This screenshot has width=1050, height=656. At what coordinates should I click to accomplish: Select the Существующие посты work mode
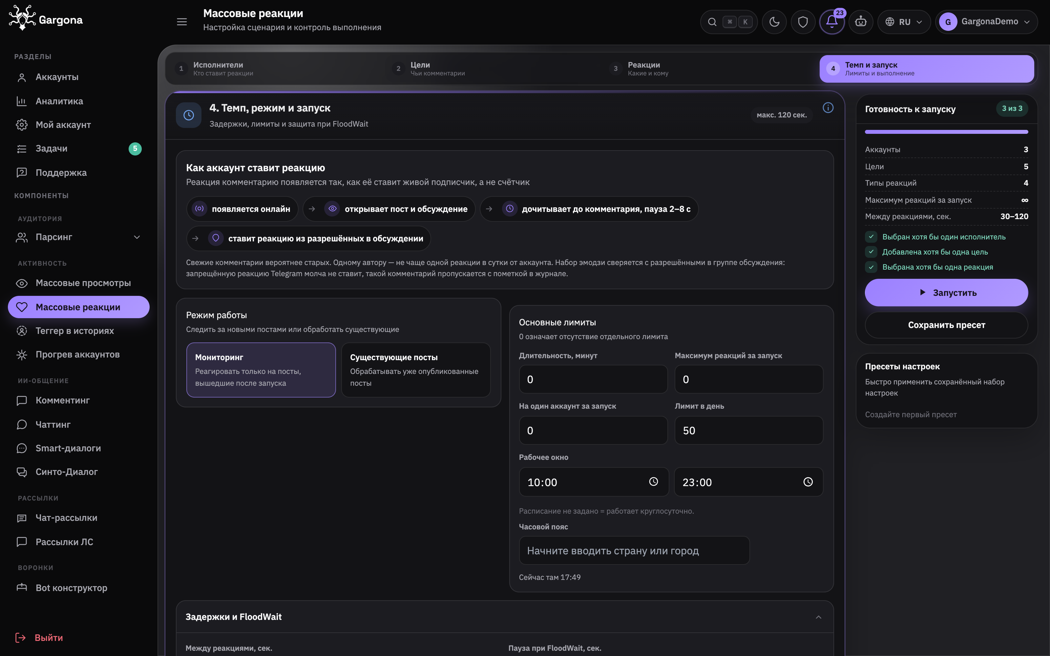(416, 370)
